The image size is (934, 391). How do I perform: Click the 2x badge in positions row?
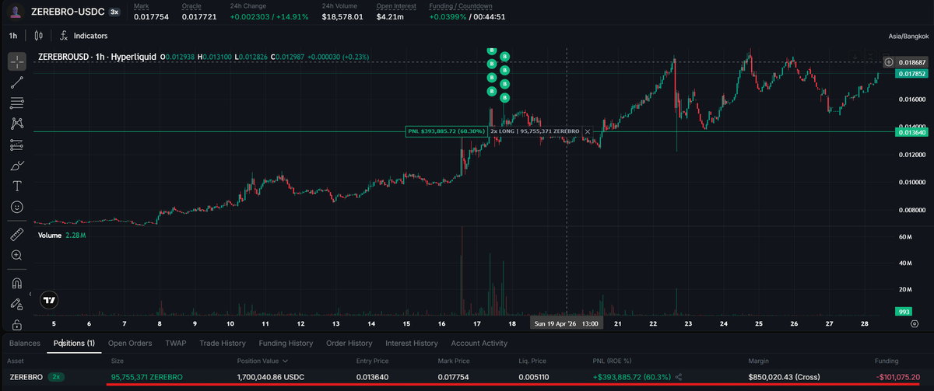click(x=56, y=377)
